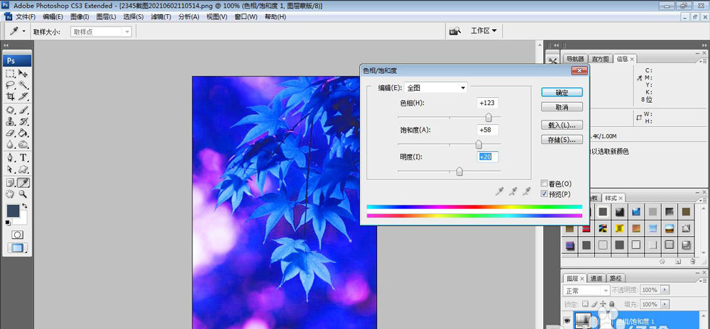The image size is (710, 329).
Task: Select the Magic Wand tool
Action: coord(23,84)
